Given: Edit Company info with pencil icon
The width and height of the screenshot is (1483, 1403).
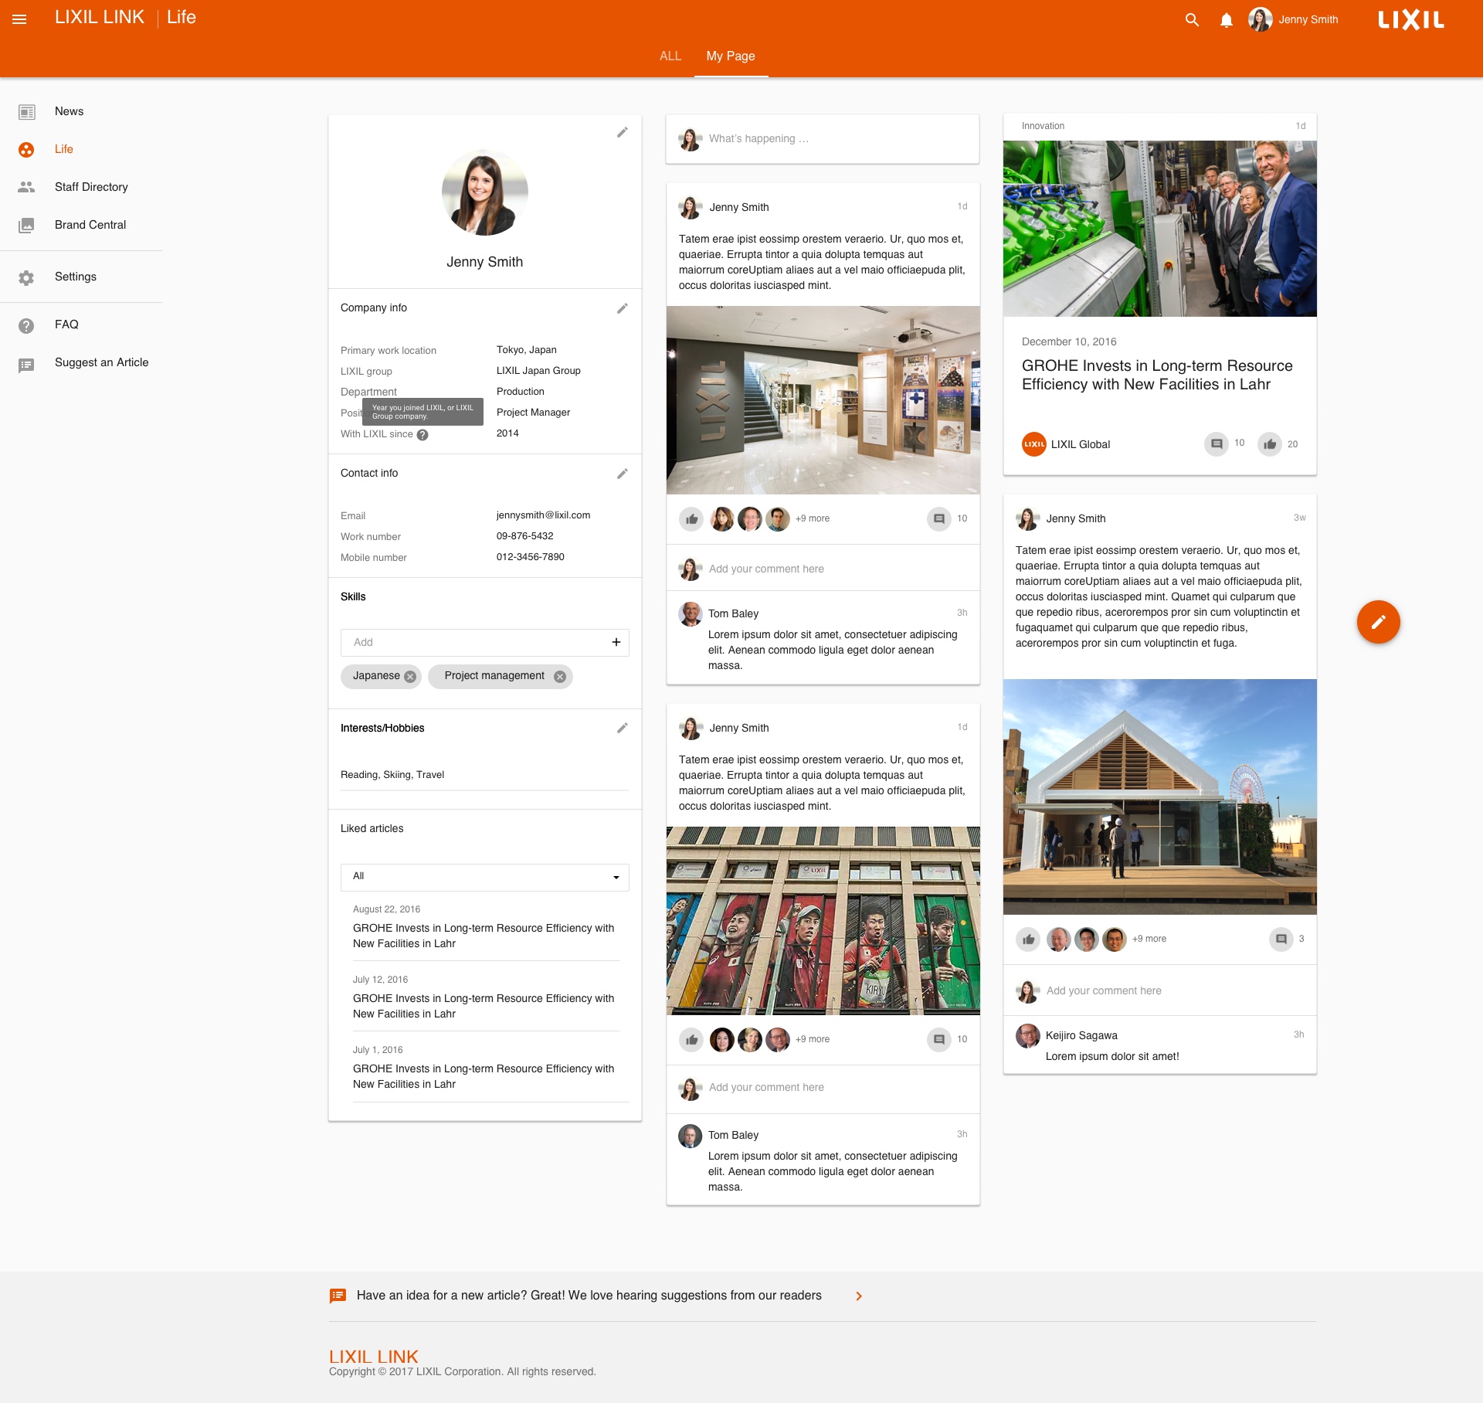Looking at the screenshot, I should point(622,308).
